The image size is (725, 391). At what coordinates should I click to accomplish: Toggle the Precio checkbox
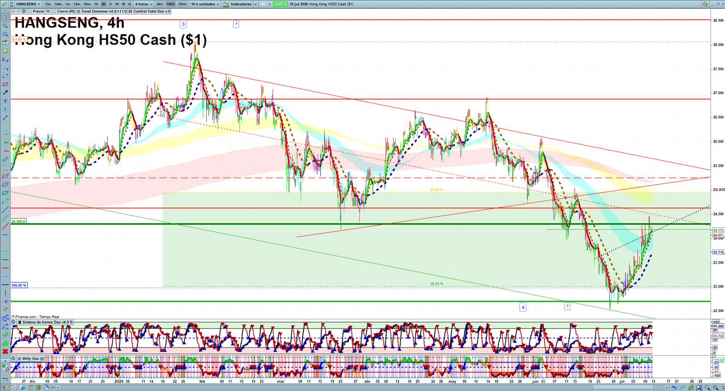coord(30,11)
